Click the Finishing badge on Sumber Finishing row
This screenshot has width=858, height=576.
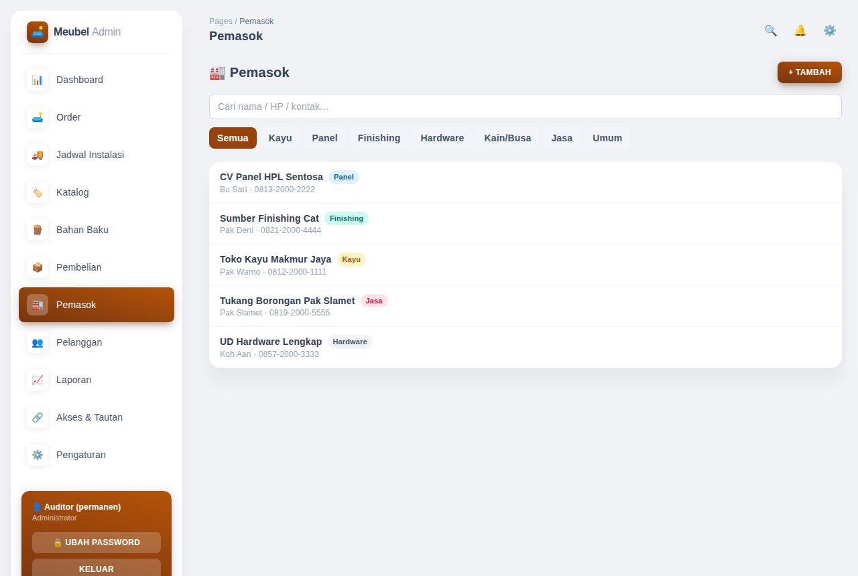coord(347,218)
